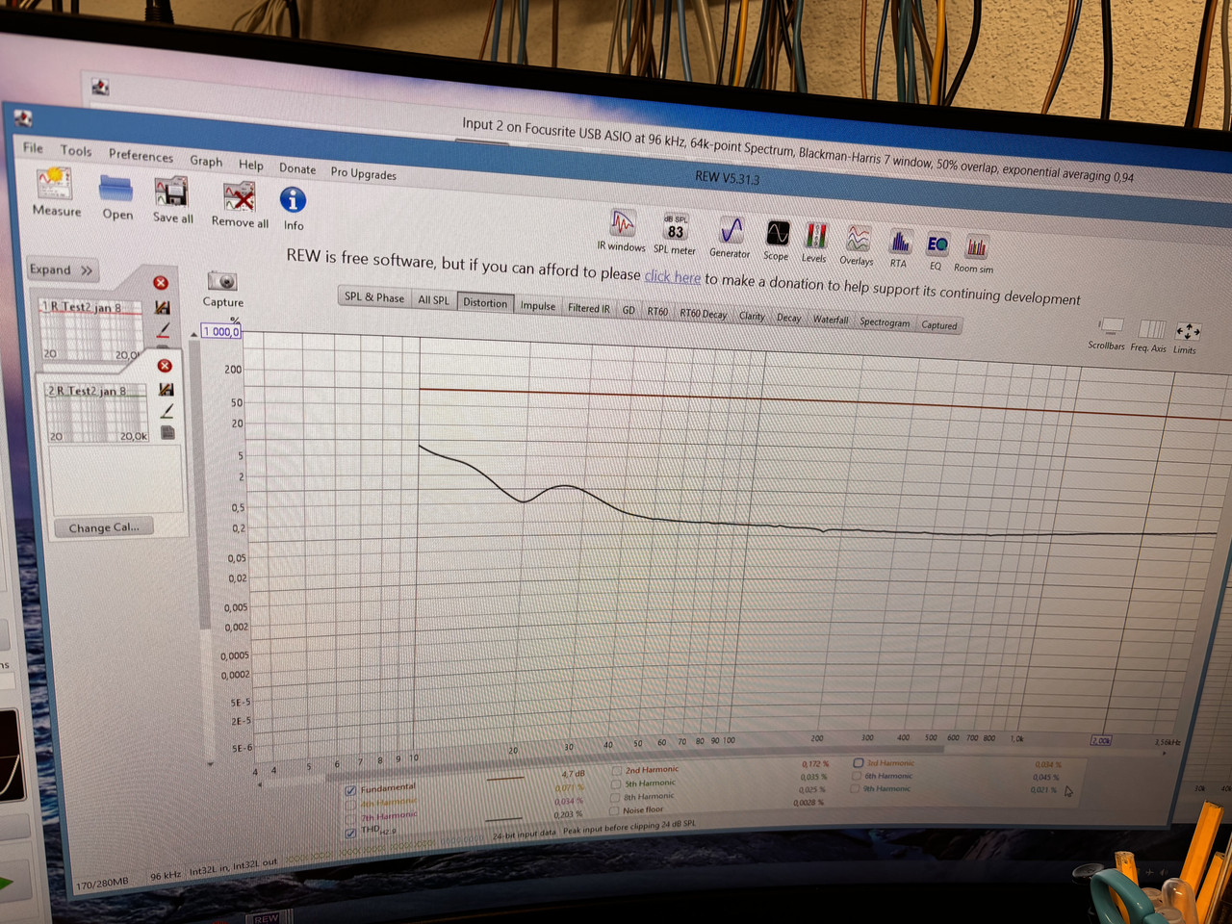Switch to the SPL & Phase tab
Viewport: 1232px width, 924px height.
374,297
